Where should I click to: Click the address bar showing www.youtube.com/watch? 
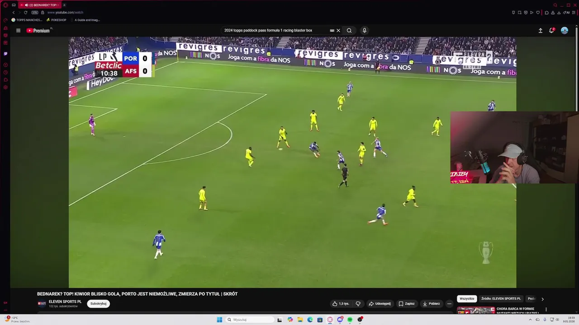(x=65, y=12)
